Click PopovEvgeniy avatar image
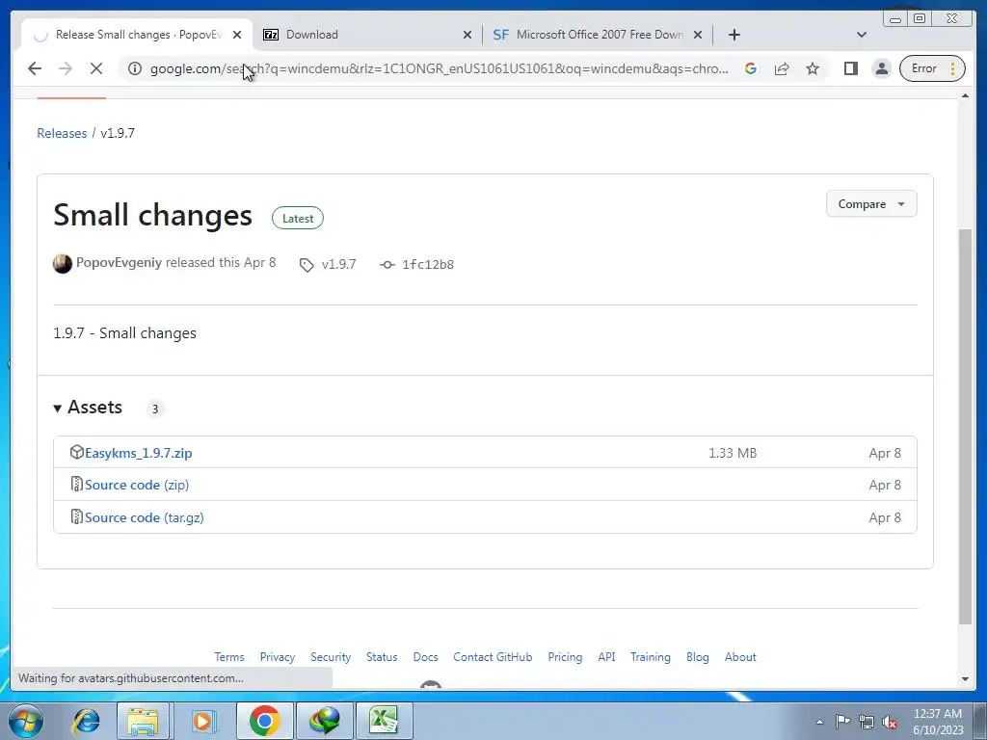Image resolution: width=987 pixels, height=740 pixels. click(63, 264)
